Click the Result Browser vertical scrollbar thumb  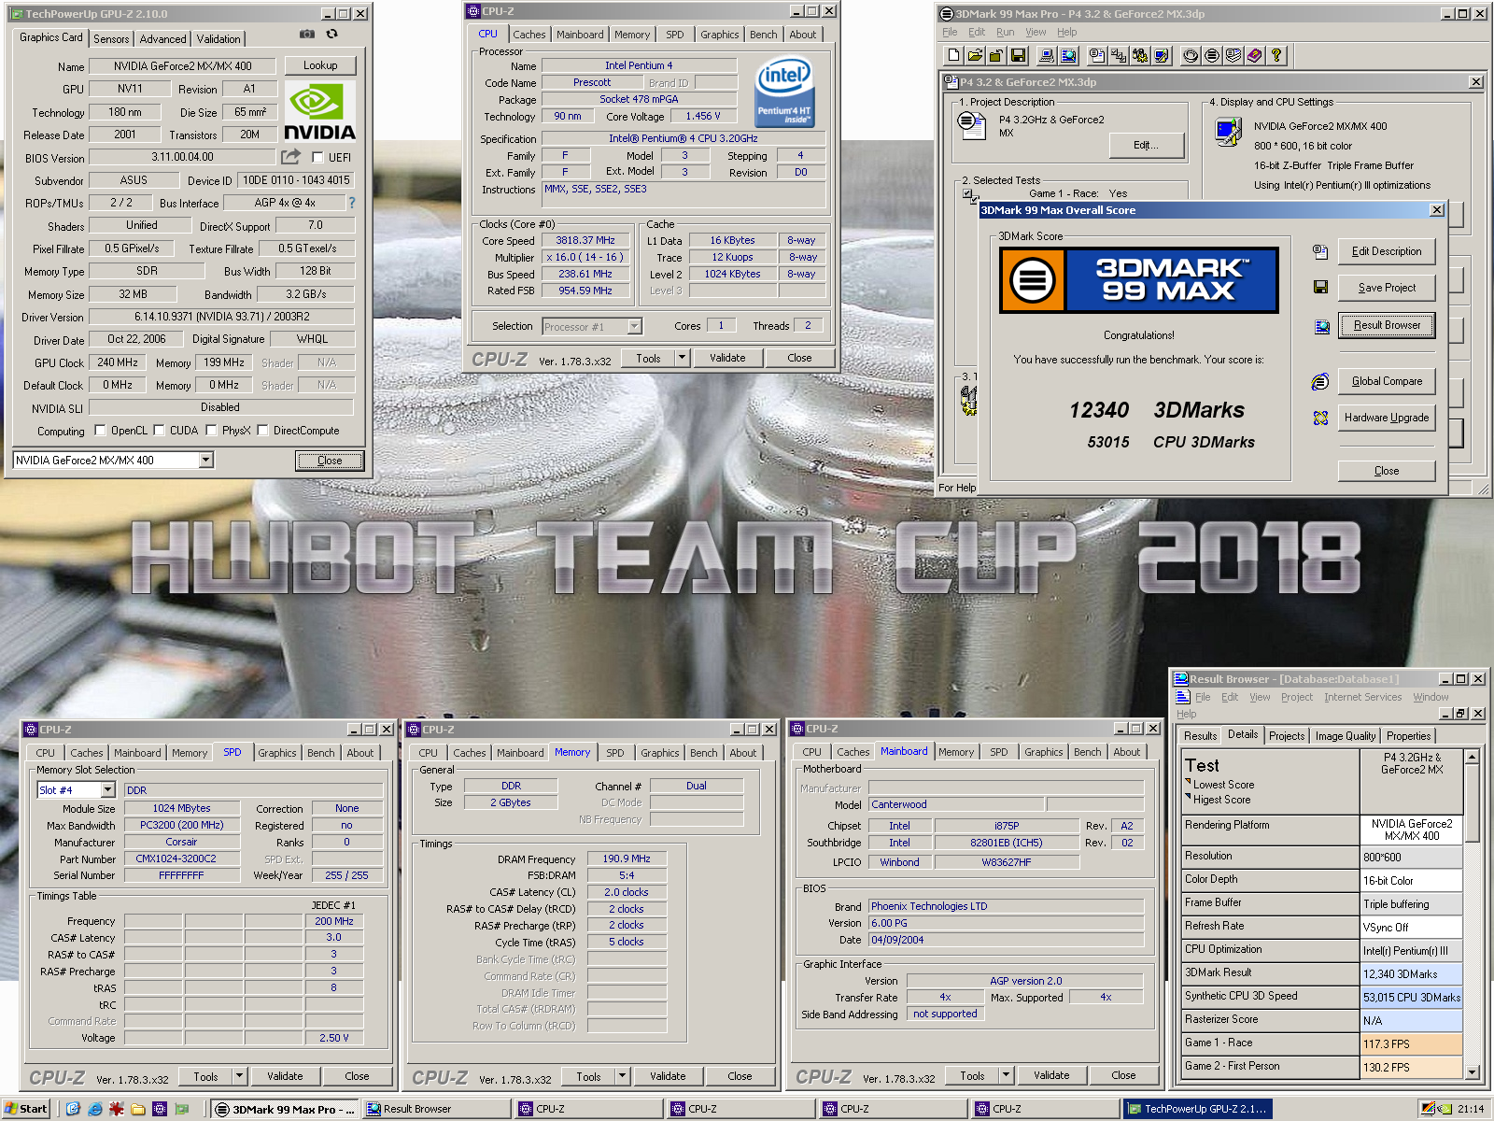(x=1472, y=802)
